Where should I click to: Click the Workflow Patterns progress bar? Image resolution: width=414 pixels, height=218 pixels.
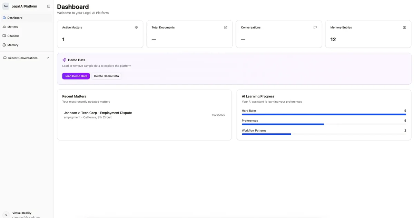324,134
